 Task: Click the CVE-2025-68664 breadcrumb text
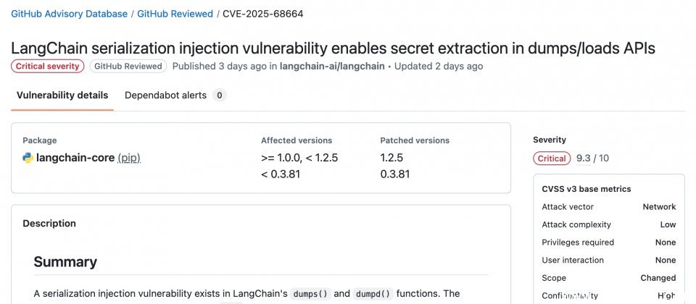(262, 14)
